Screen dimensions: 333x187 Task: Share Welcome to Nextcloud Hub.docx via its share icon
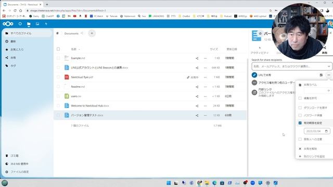(197, 106)
